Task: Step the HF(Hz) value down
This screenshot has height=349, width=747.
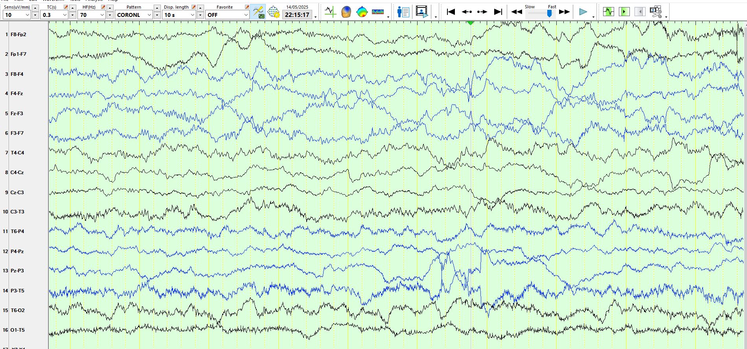Action: (110, 15)
